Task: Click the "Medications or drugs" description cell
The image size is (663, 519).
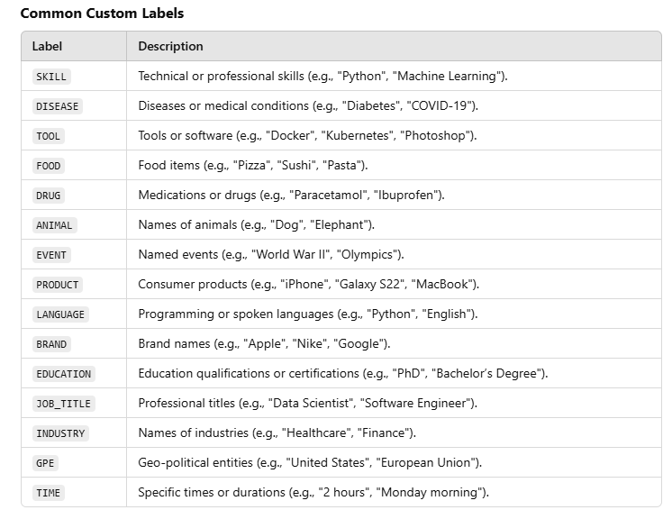Action: [291, 196]
